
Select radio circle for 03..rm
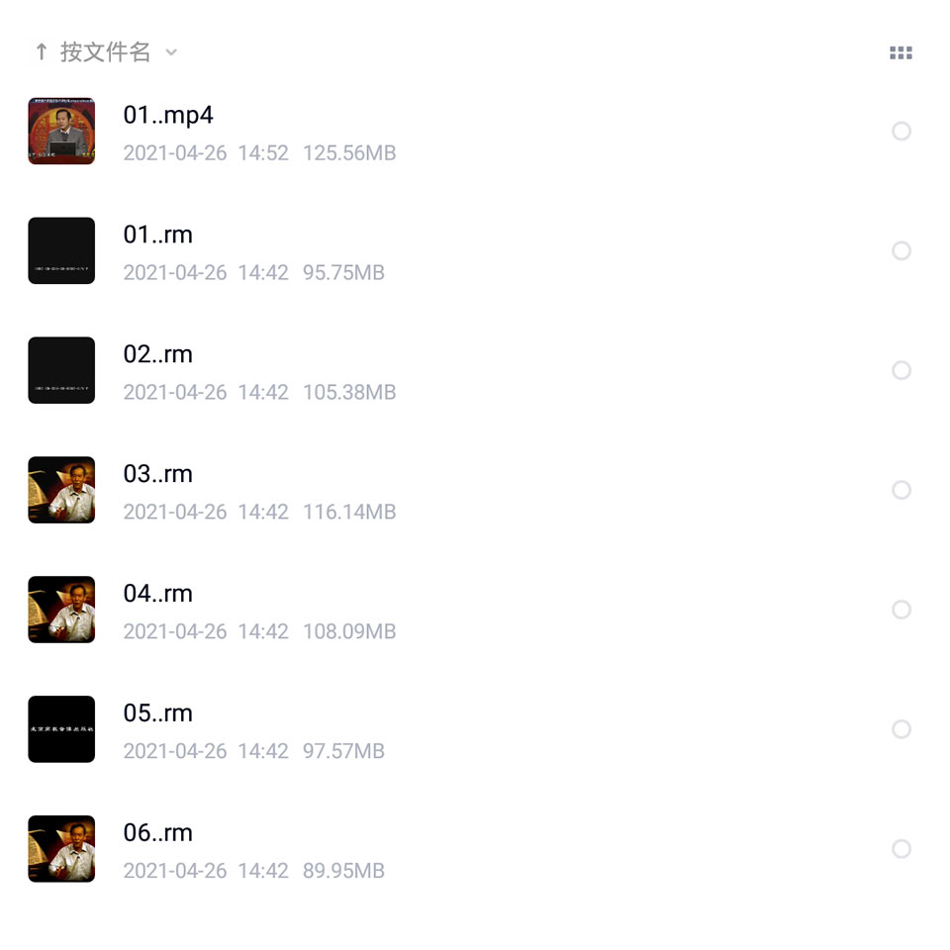901,490
